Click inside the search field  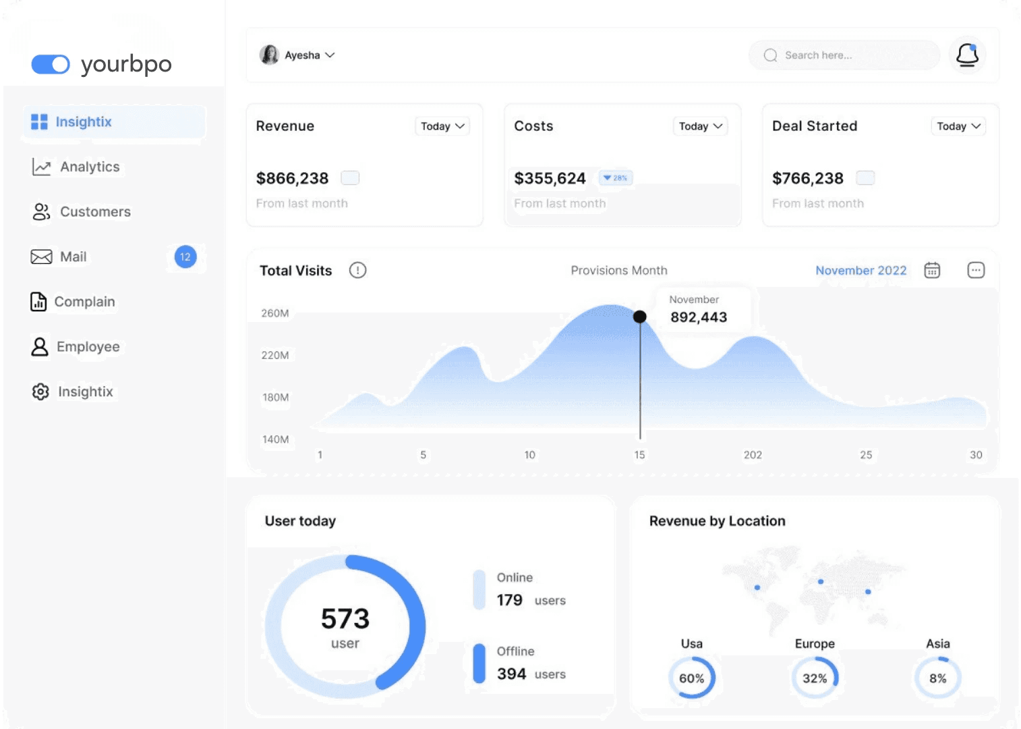(843, 55)
